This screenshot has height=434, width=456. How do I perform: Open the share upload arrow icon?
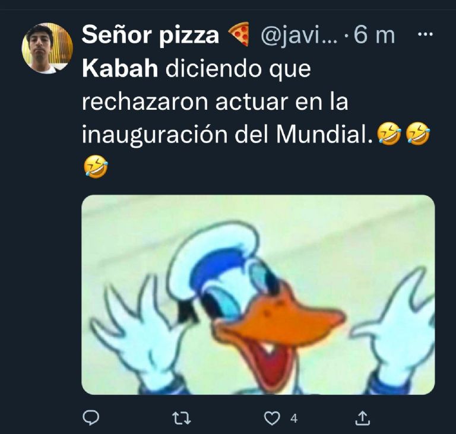363,418
